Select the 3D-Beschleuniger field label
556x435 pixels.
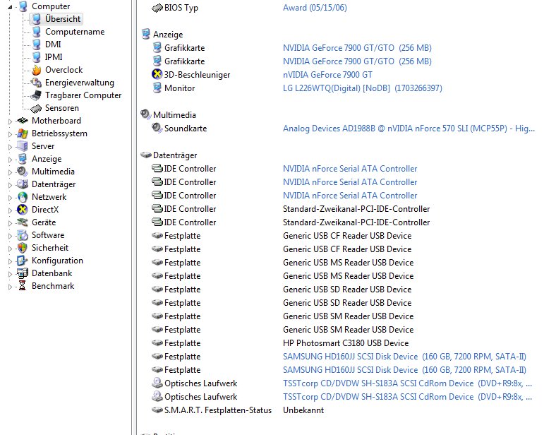[197, 75]
